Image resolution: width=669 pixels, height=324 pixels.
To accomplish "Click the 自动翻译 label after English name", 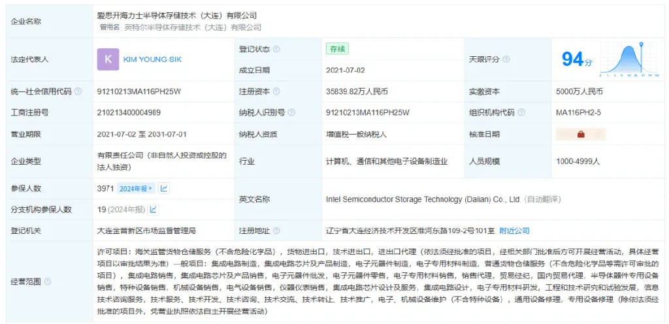I will point(544,199).
